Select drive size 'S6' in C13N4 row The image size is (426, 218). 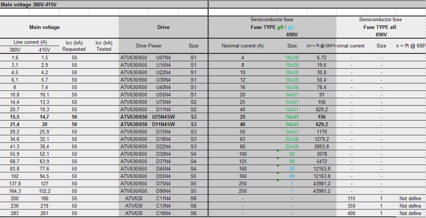click(x=193, y=206)
